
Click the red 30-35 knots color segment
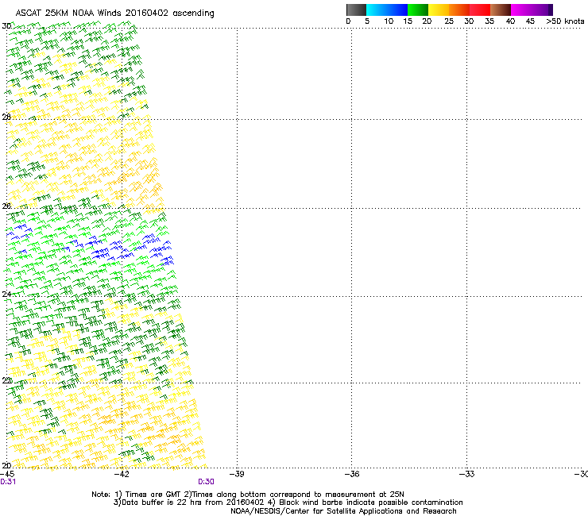tap(480, 10)
